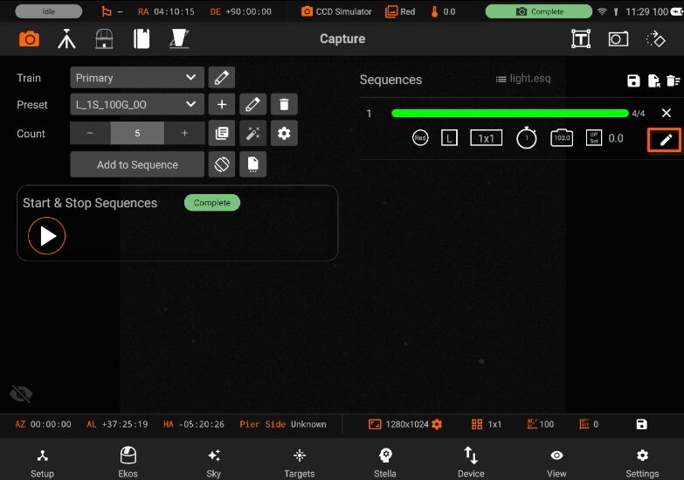Click the WiFi signal icon

(602, 11)
